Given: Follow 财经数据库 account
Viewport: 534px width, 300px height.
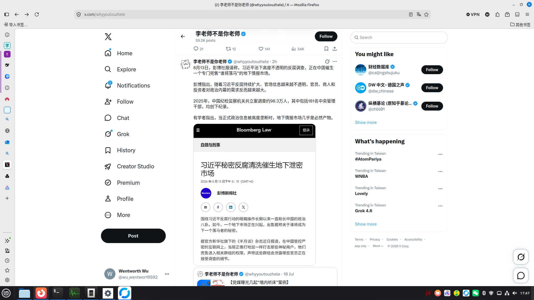Looking at the screenshot, I should (432, 70).
